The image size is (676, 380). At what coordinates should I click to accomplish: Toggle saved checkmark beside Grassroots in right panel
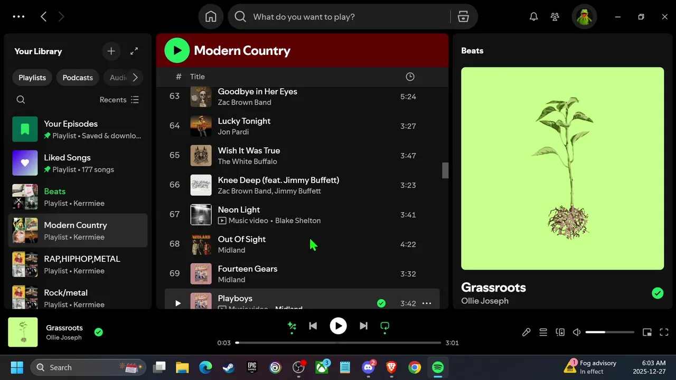[x=658, y=293]
